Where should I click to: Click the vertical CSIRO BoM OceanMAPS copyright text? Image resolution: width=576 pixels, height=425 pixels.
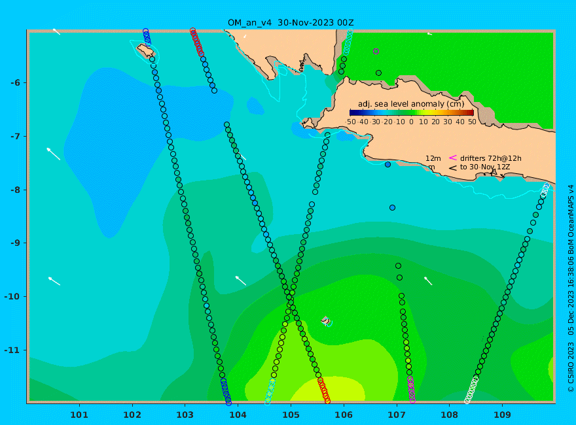pyautogui.click(x=571, y=289)
